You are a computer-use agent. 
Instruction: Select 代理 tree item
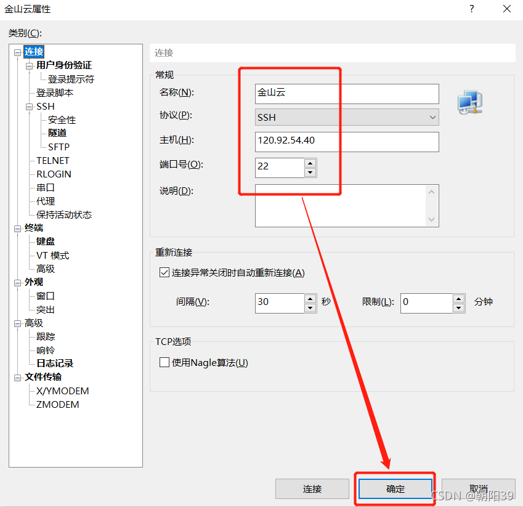pos(46,201)
